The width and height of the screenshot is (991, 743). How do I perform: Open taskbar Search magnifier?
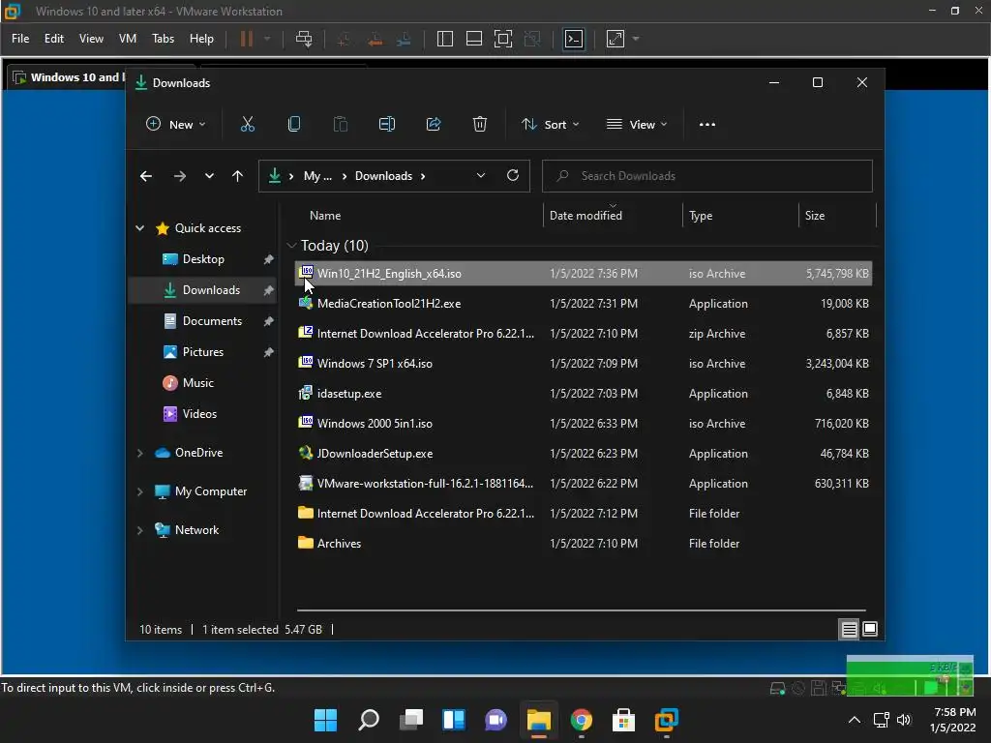point(369,720)
